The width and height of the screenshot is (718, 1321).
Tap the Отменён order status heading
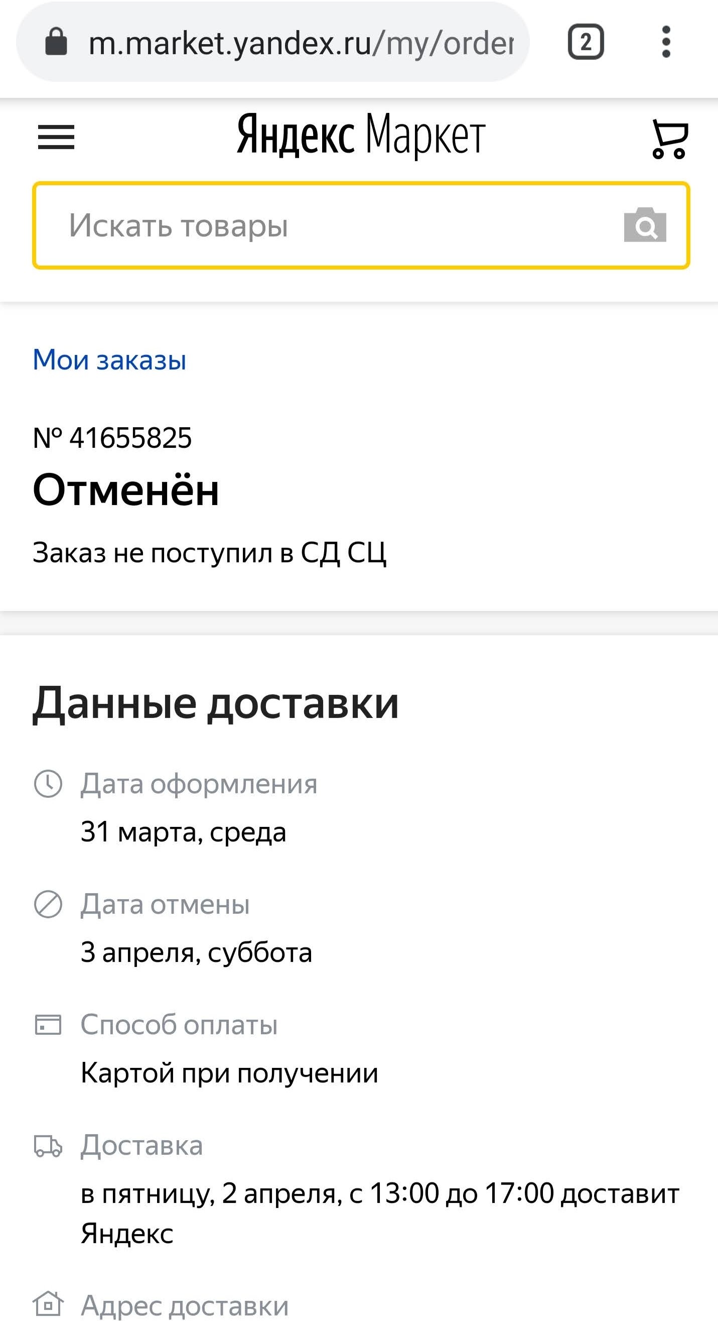126,490
